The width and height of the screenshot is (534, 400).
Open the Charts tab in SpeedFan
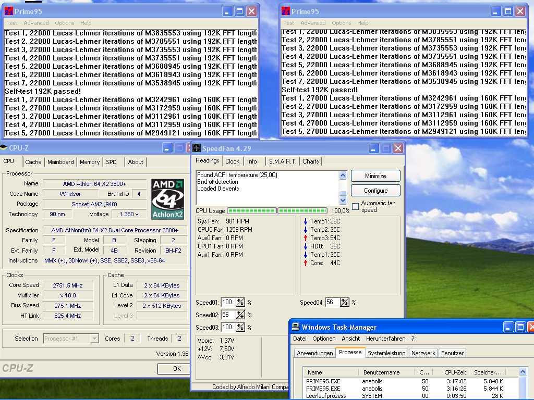[x=311, y=161]
